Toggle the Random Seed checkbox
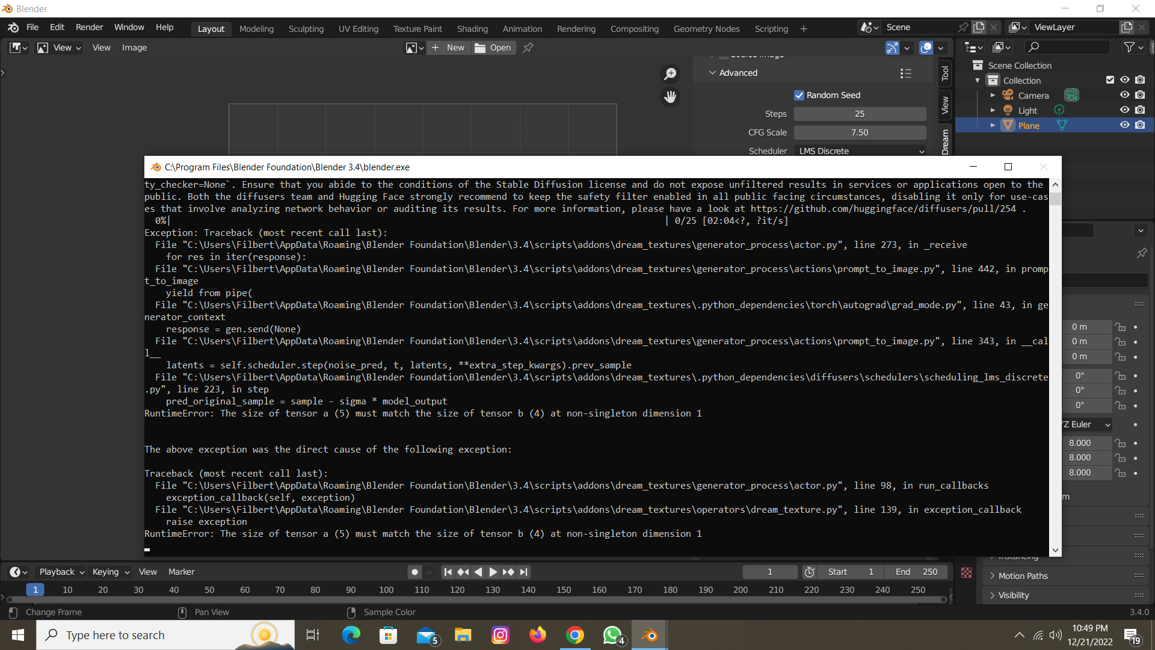Viewport: 1155px width, 650px height. [x=799, y=95]
